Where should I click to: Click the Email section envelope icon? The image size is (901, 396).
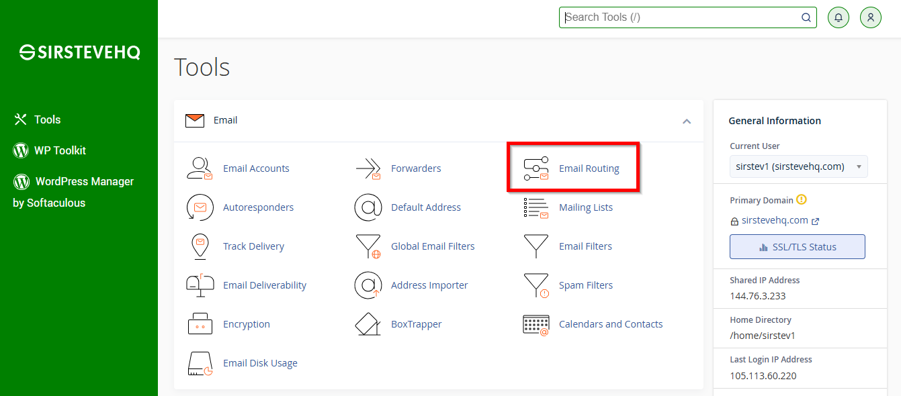tap(195, 121)
